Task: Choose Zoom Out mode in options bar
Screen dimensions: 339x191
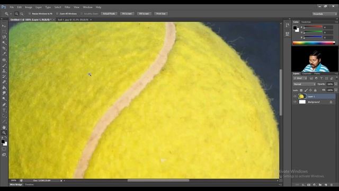Action: click(x=22, y=14)
